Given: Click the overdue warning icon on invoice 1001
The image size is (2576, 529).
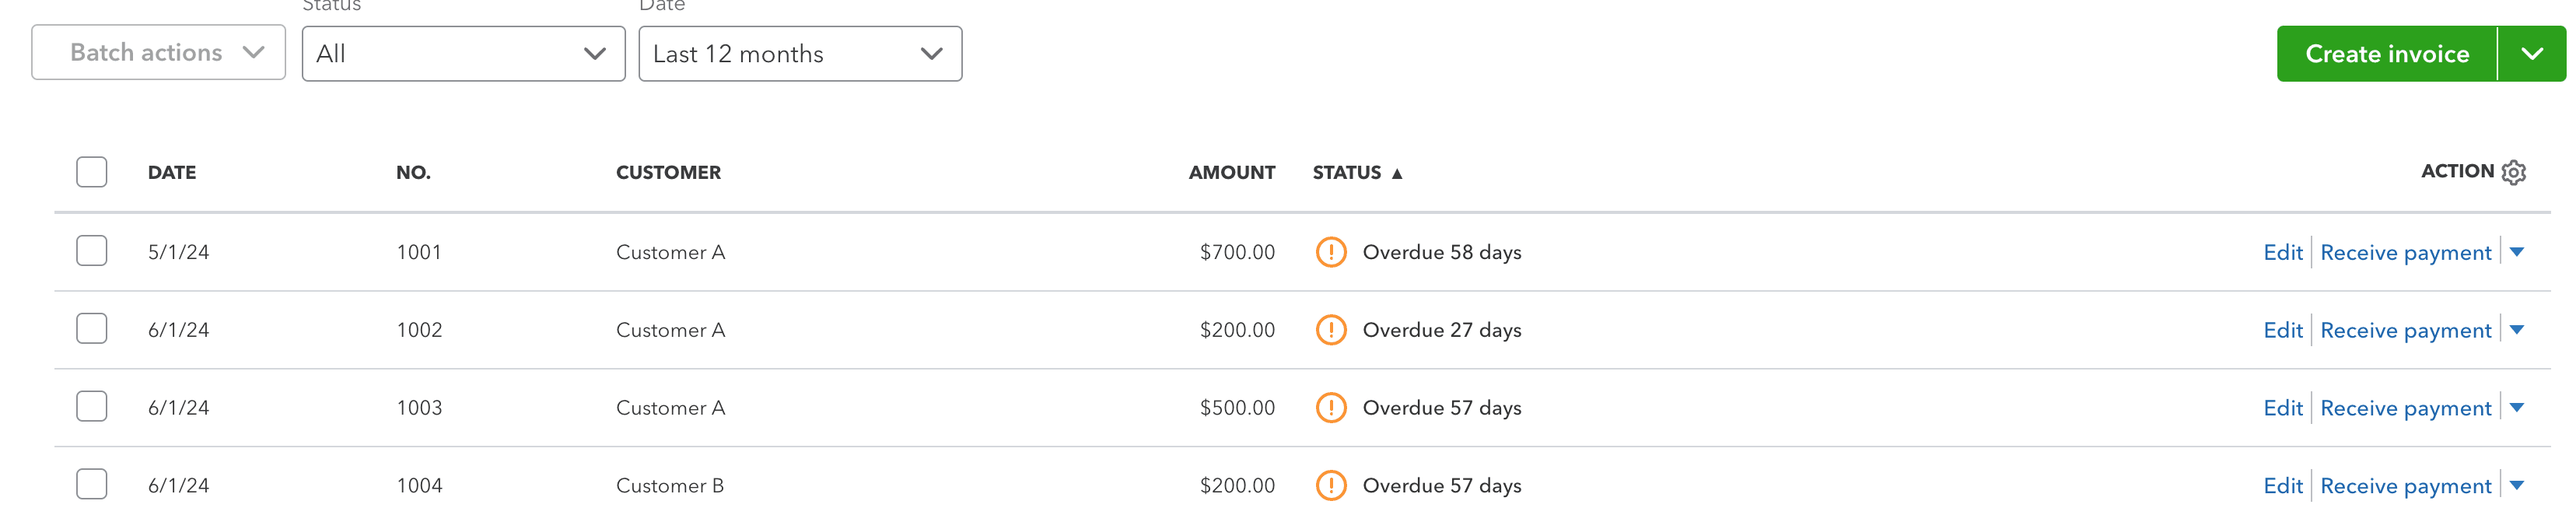Looking at the screenshot, I should (x=1334, y=251).
